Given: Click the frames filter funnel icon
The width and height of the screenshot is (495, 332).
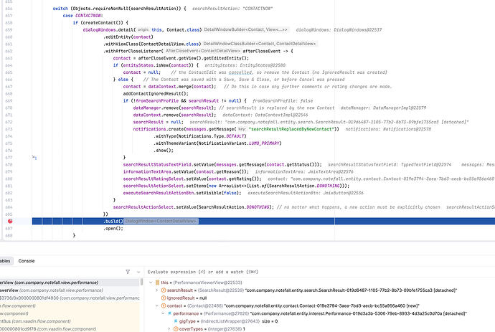Looking at the screenshot, I should 128,272.
